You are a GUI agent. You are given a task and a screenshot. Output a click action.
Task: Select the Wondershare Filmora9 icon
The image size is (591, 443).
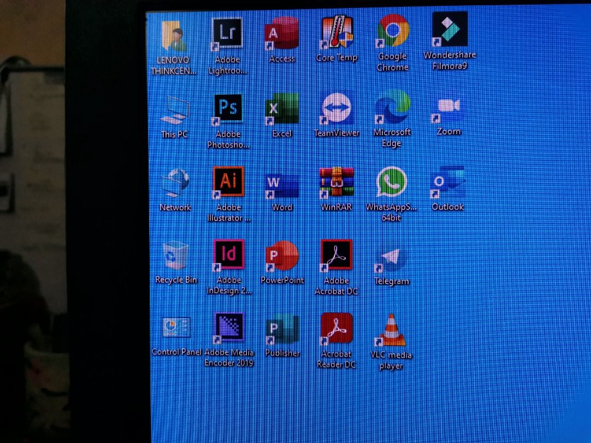tap(449, 30)
